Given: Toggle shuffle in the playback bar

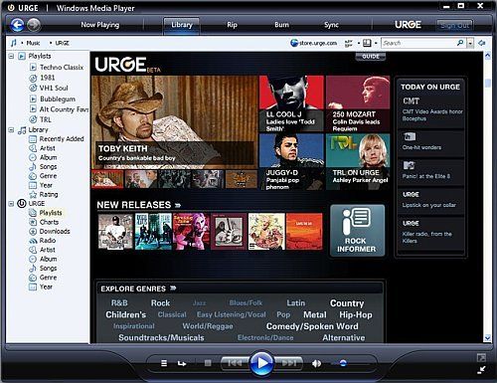Looking at the screenshot, I should click(164, 363).
